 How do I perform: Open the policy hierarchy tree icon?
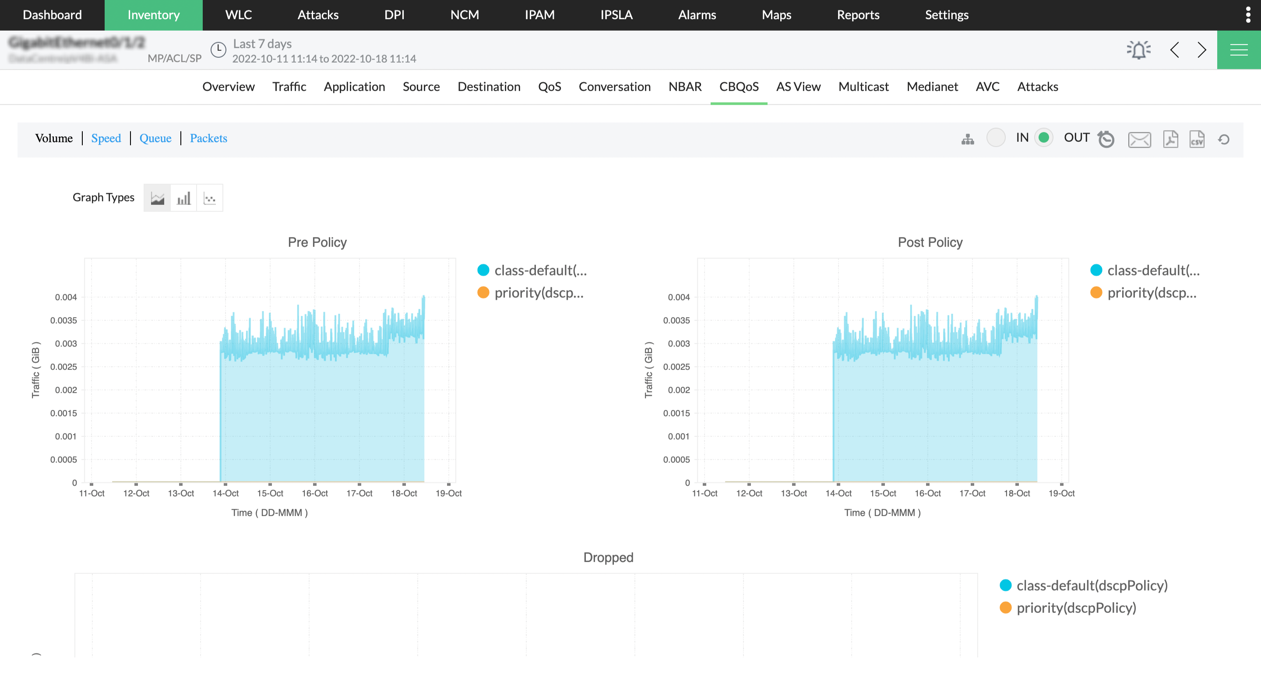point(967,140)
